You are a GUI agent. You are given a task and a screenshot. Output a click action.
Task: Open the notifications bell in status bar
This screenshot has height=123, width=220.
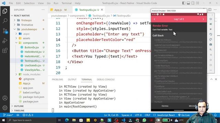[x=215, y=115]
